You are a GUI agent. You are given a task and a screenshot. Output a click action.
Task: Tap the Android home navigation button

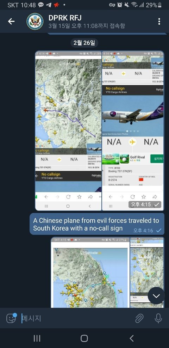coord(84,338)
